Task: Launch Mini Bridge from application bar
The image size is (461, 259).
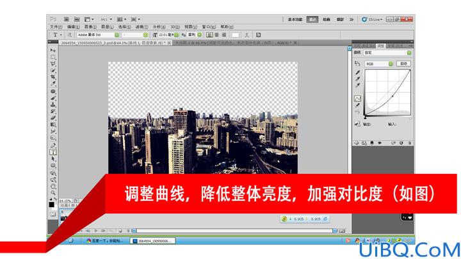Action: [77, 19]
